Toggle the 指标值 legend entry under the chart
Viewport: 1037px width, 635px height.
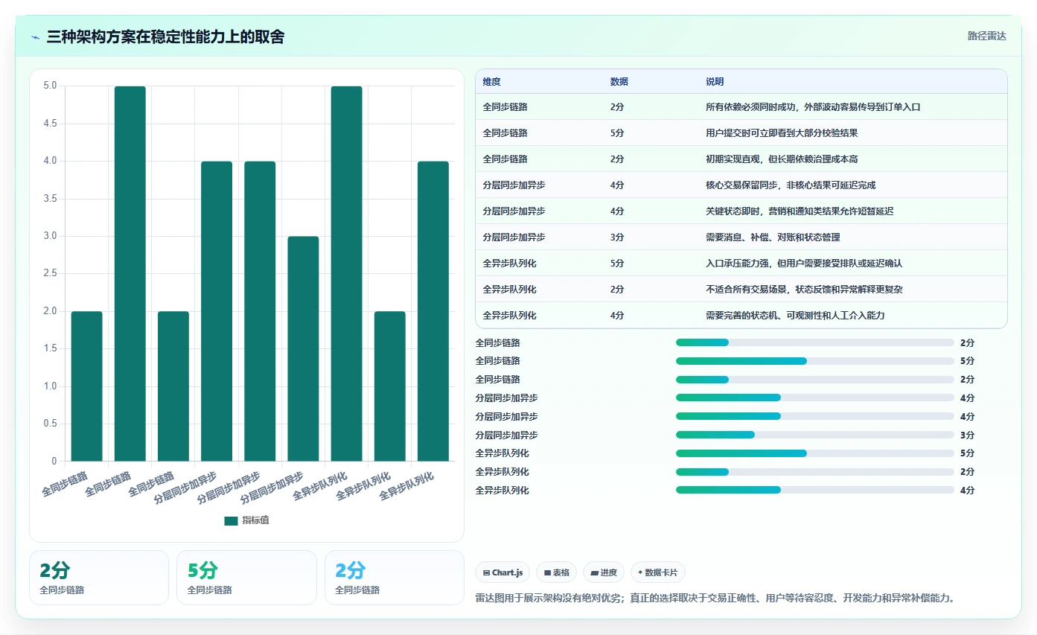[246, 520]
